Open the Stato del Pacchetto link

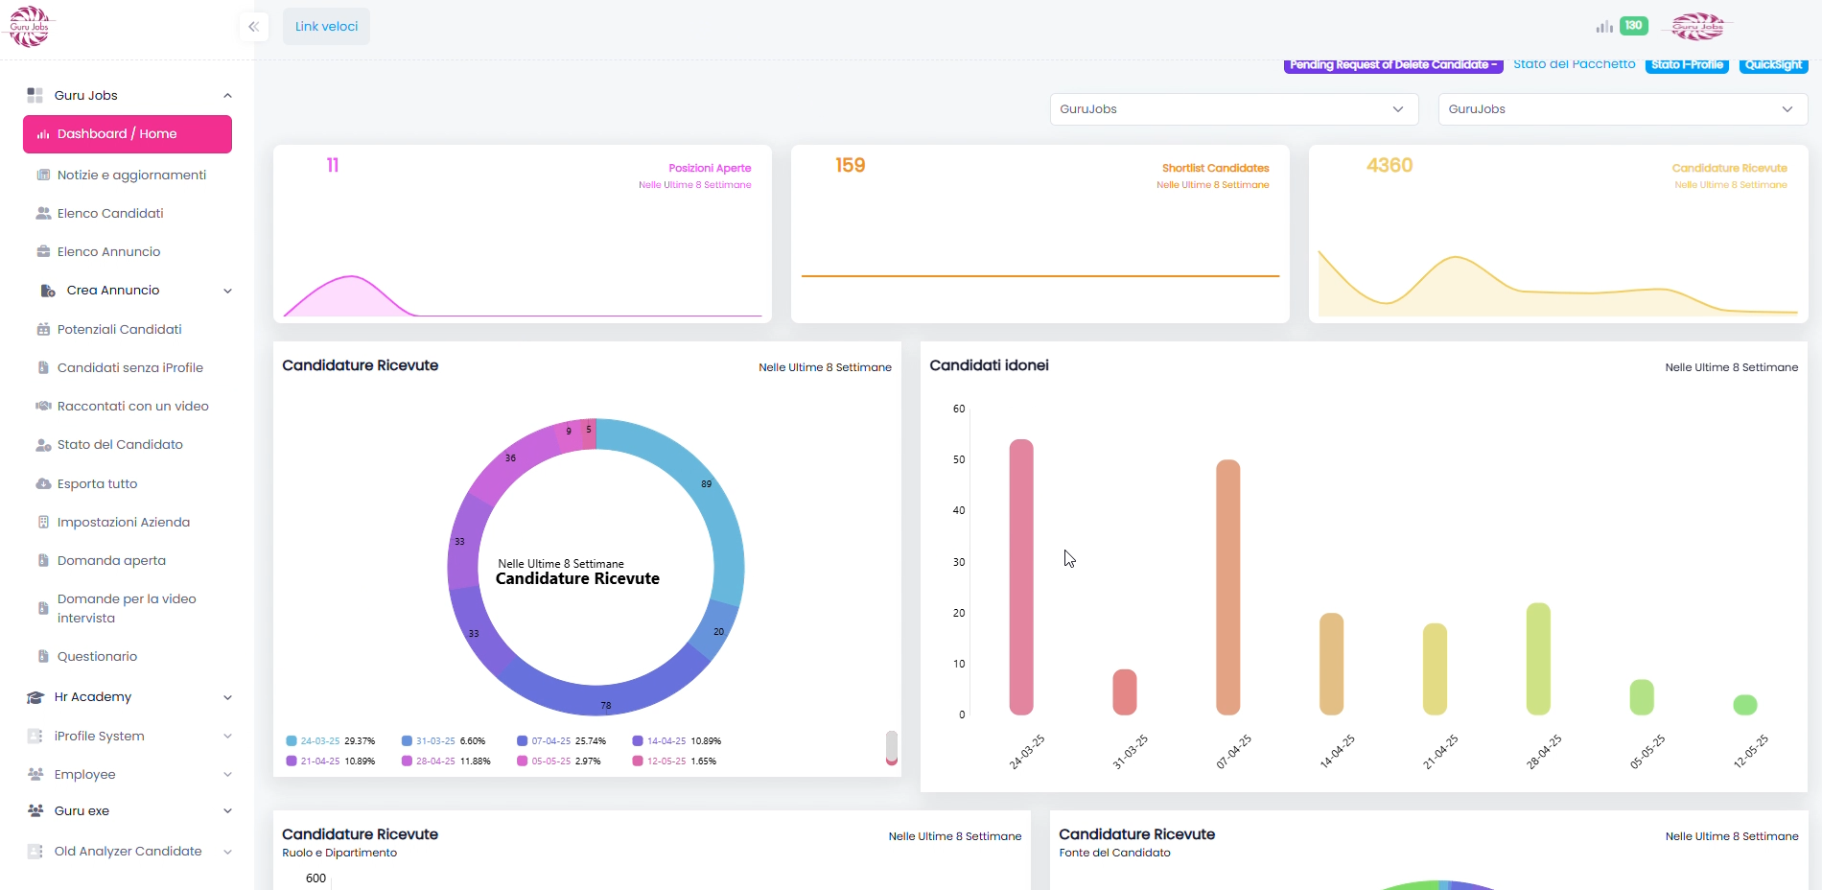point(1574,64)
